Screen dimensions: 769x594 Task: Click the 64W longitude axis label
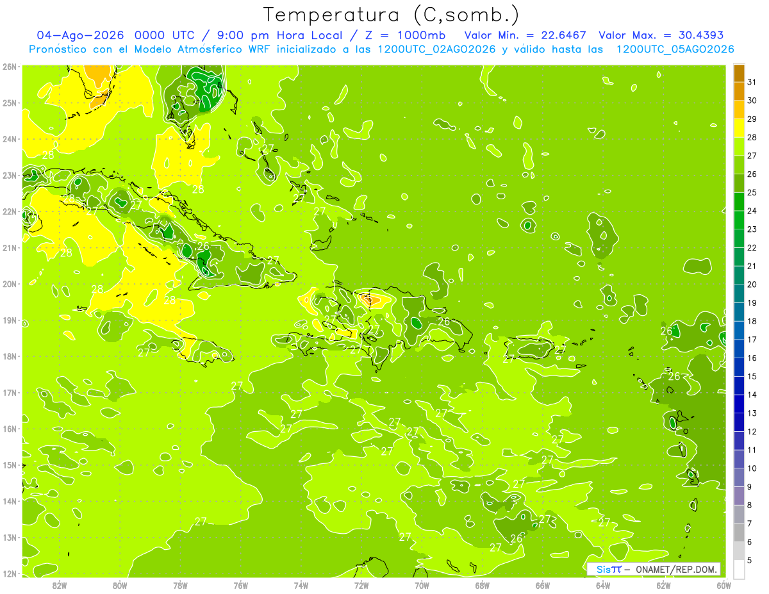602,585
